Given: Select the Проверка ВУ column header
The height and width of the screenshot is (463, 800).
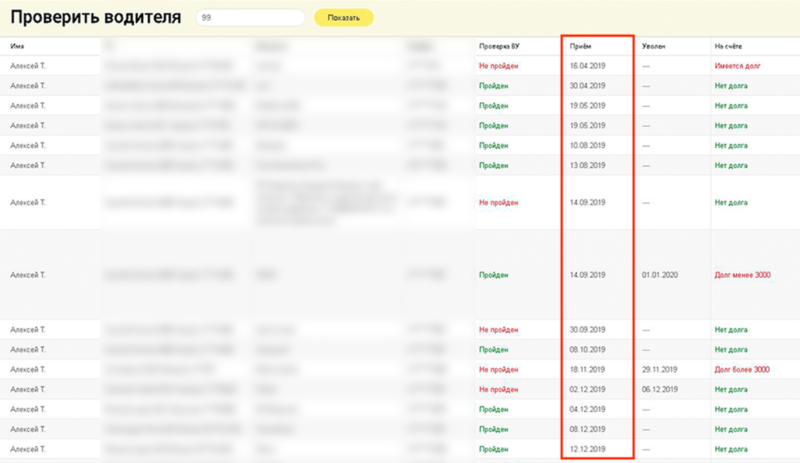Looking at the screenshot, I should pyautogui.click(x=499, y=46).
